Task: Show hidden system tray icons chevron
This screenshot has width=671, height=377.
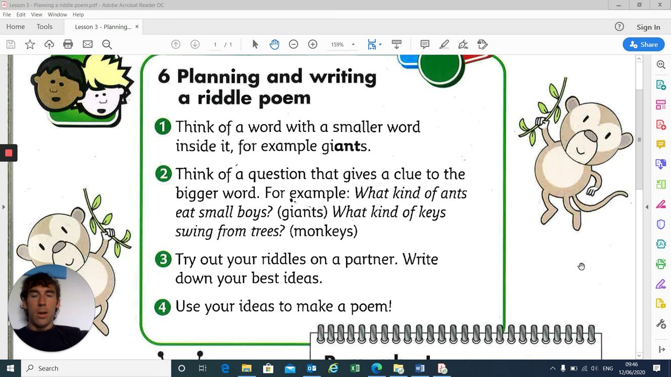Action: (552, 368)
